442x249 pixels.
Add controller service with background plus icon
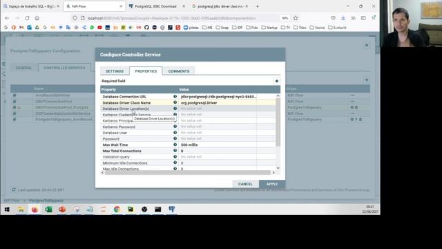click(367, 80)
